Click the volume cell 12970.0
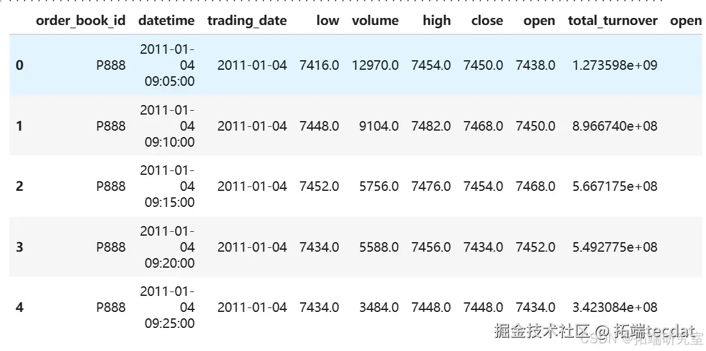 [x=375, y=65]
